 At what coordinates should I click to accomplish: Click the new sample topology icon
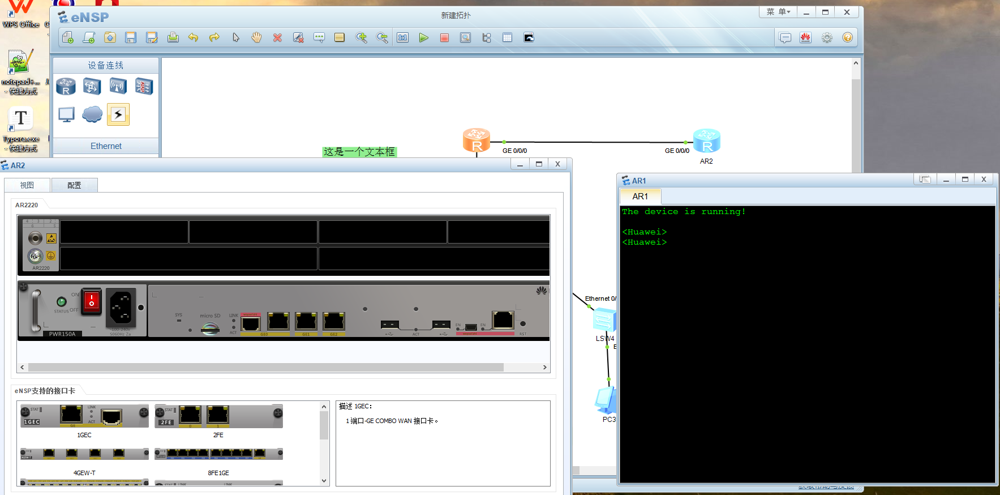(89, 37)
